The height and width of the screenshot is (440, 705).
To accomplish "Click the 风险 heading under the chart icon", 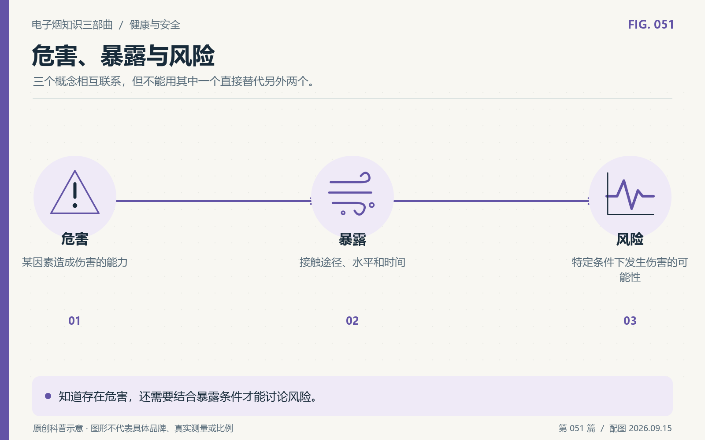I will point(630,239).
